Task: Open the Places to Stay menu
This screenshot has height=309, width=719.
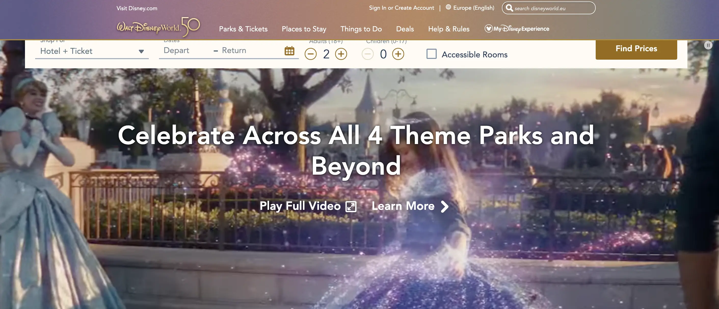Action: (x=304, y=29)
